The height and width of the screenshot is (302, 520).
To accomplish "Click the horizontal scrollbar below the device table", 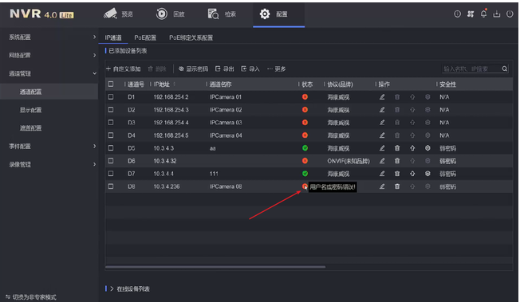I will tap(215, 266).
